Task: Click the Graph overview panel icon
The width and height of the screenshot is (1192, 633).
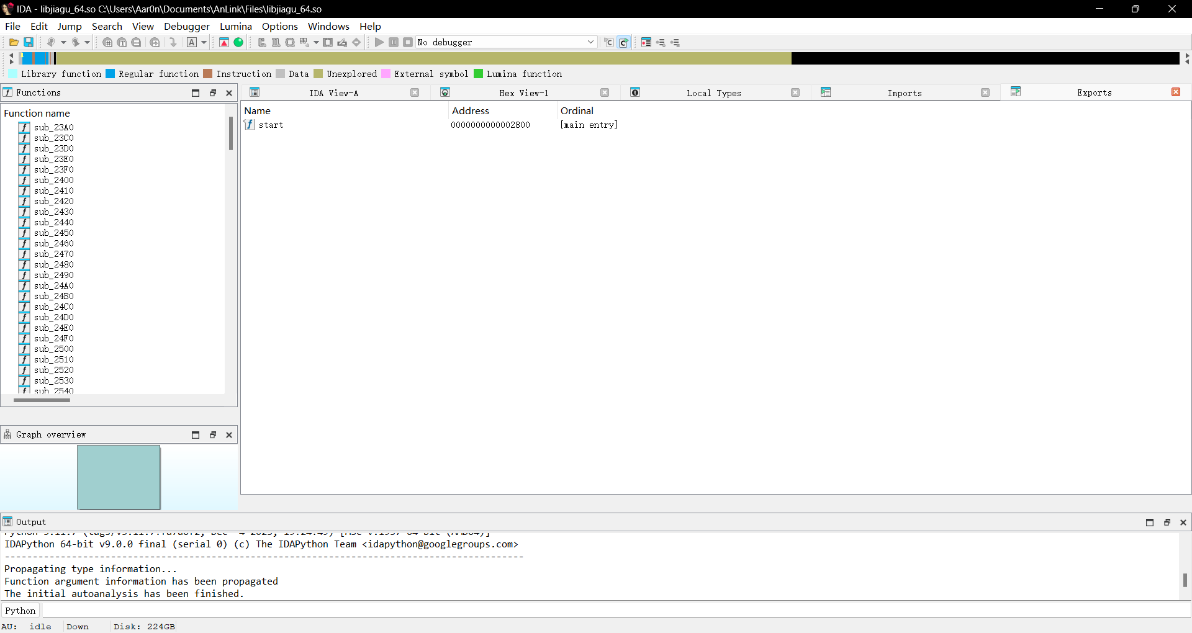Action: pos(7,434)
